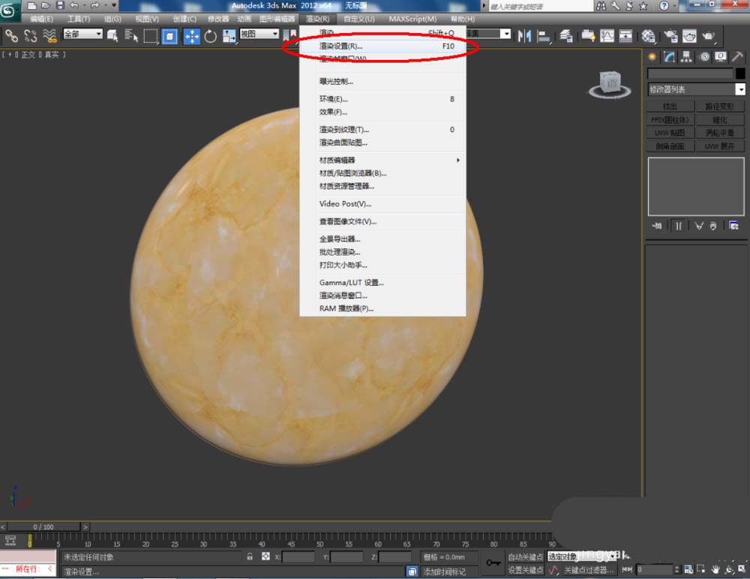Activate the Rotate tool in toolbar

point(211,35)
